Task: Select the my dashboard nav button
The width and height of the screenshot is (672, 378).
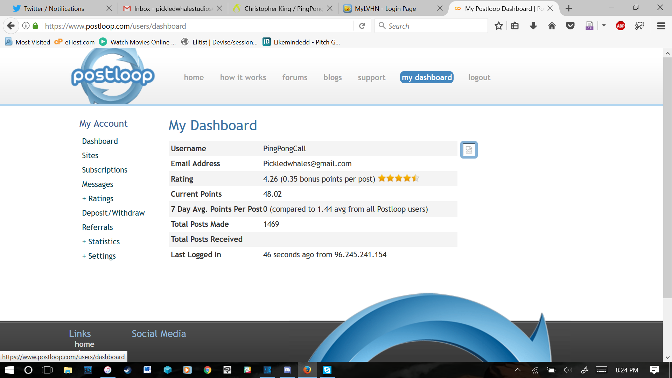Action: click(427, 77)
